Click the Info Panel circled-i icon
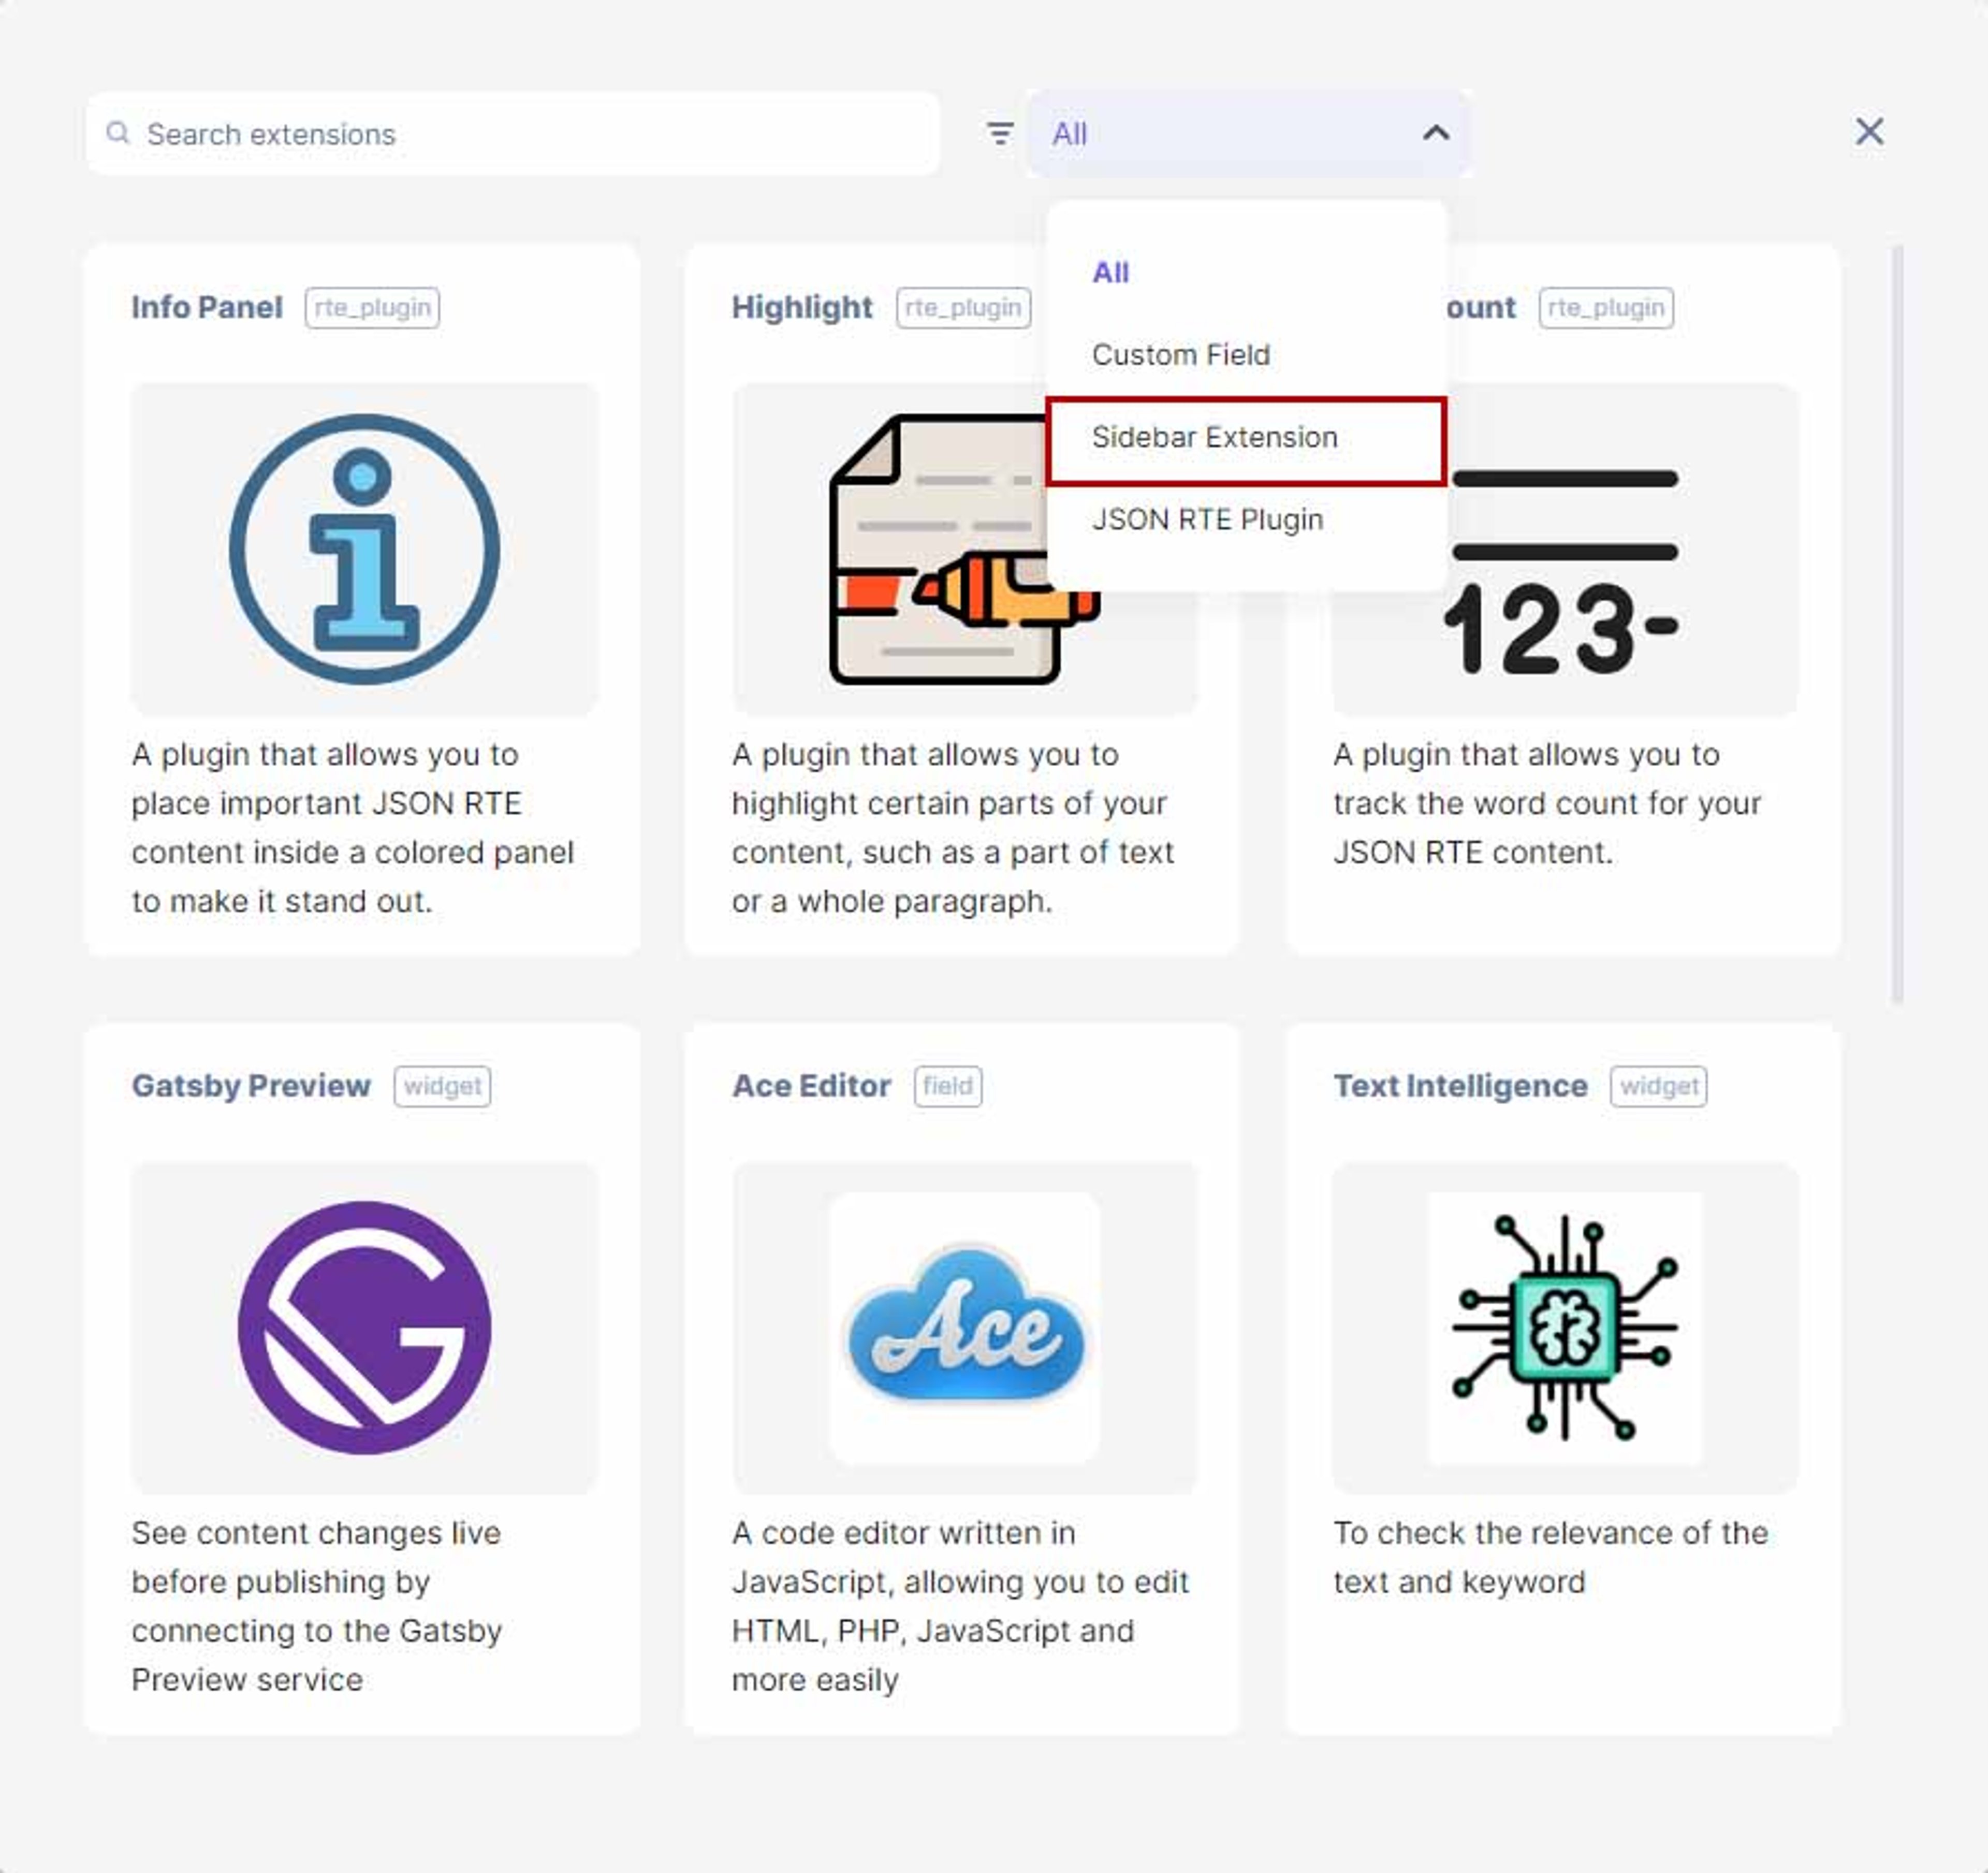Image resolution: width=1988 pixels, height=1873 pixels. 364,549
